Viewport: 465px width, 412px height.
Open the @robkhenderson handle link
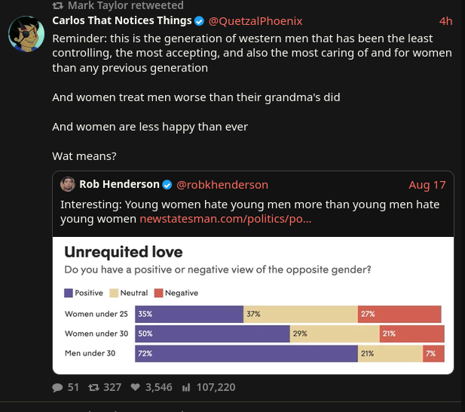click(222, 185)
